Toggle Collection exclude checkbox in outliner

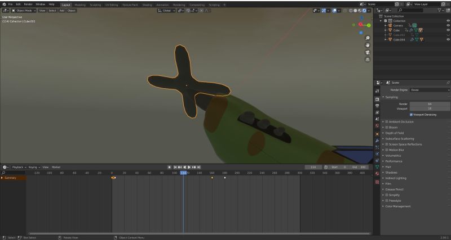pyautogui.click(x=386, y=21)
